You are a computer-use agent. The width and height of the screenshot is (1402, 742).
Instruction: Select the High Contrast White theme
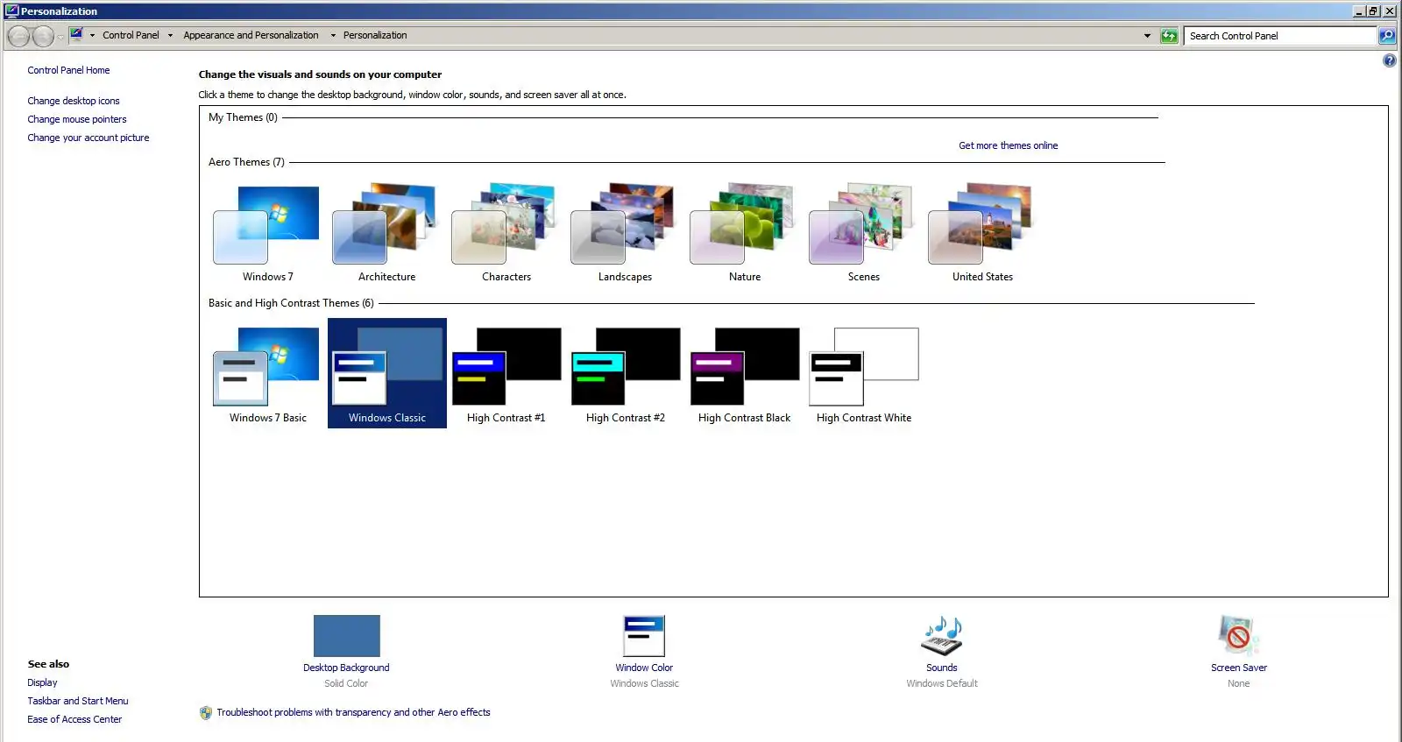pyautogui.click(x=863, y=374)
